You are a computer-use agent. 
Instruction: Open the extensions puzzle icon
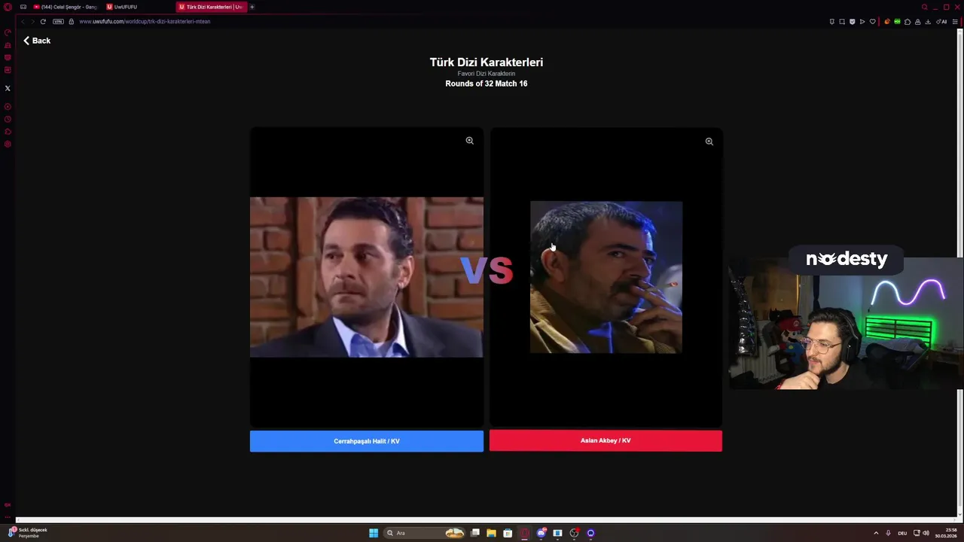(908, 22)
